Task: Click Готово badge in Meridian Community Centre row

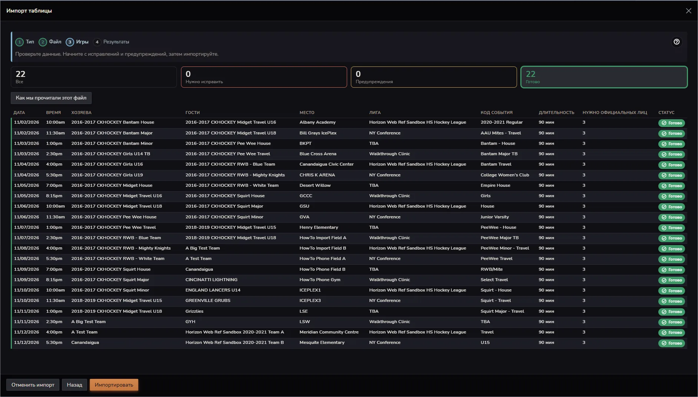Action: point(671,332)
